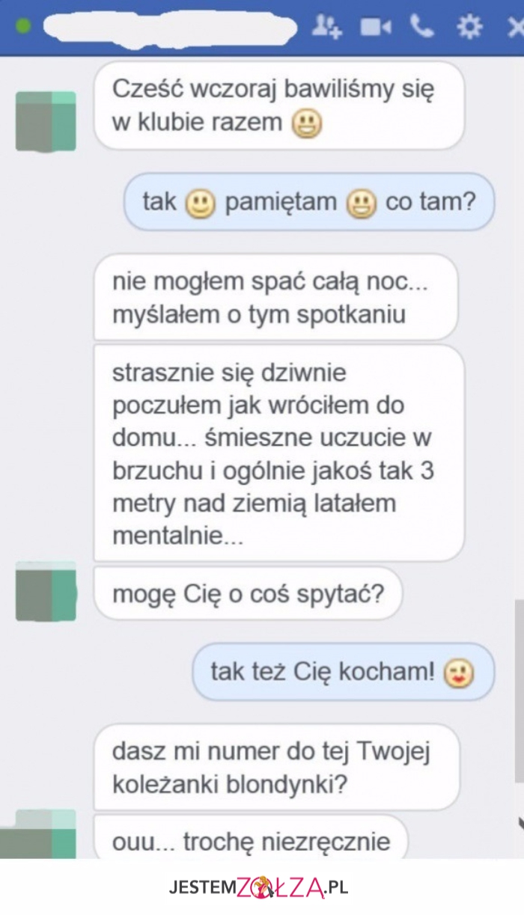
Task: Click sender avatar beside first message
Action: tap(46, 121)
